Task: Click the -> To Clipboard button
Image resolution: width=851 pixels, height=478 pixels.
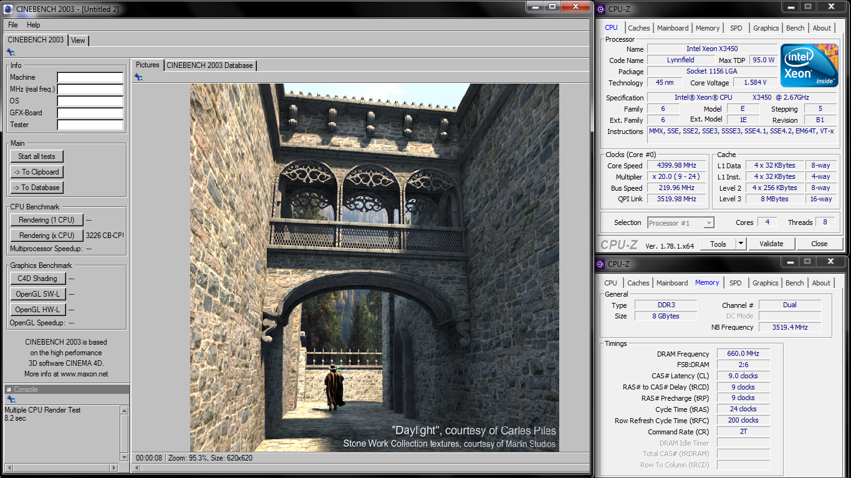Action: [x=37, y=172]
